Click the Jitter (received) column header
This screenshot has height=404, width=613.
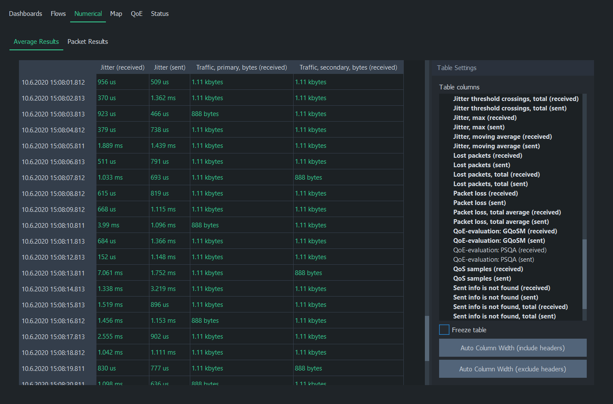point(122,67)
